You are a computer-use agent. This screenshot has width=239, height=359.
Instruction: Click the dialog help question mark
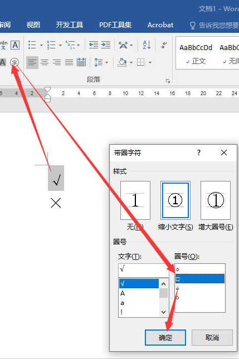click(x=199, y=153)
